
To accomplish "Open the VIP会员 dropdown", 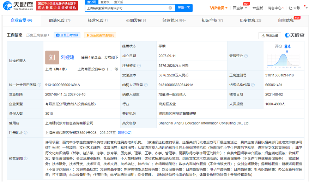I will pyautogui.click(x=219, y=8).
